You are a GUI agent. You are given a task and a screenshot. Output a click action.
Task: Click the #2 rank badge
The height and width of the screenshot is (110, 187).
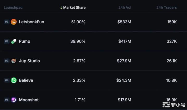tap(7, 41)
